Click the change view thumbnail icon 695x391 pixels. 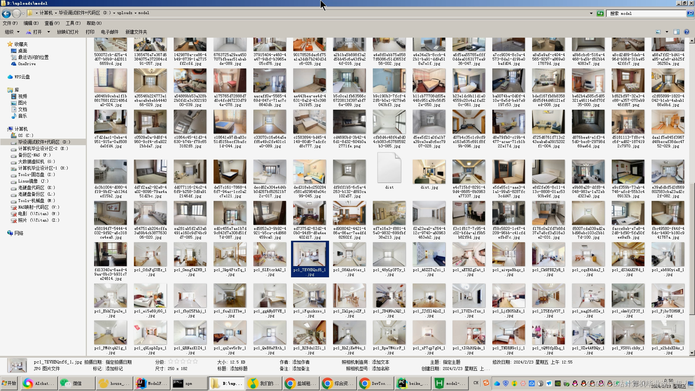tap(658, 32)
